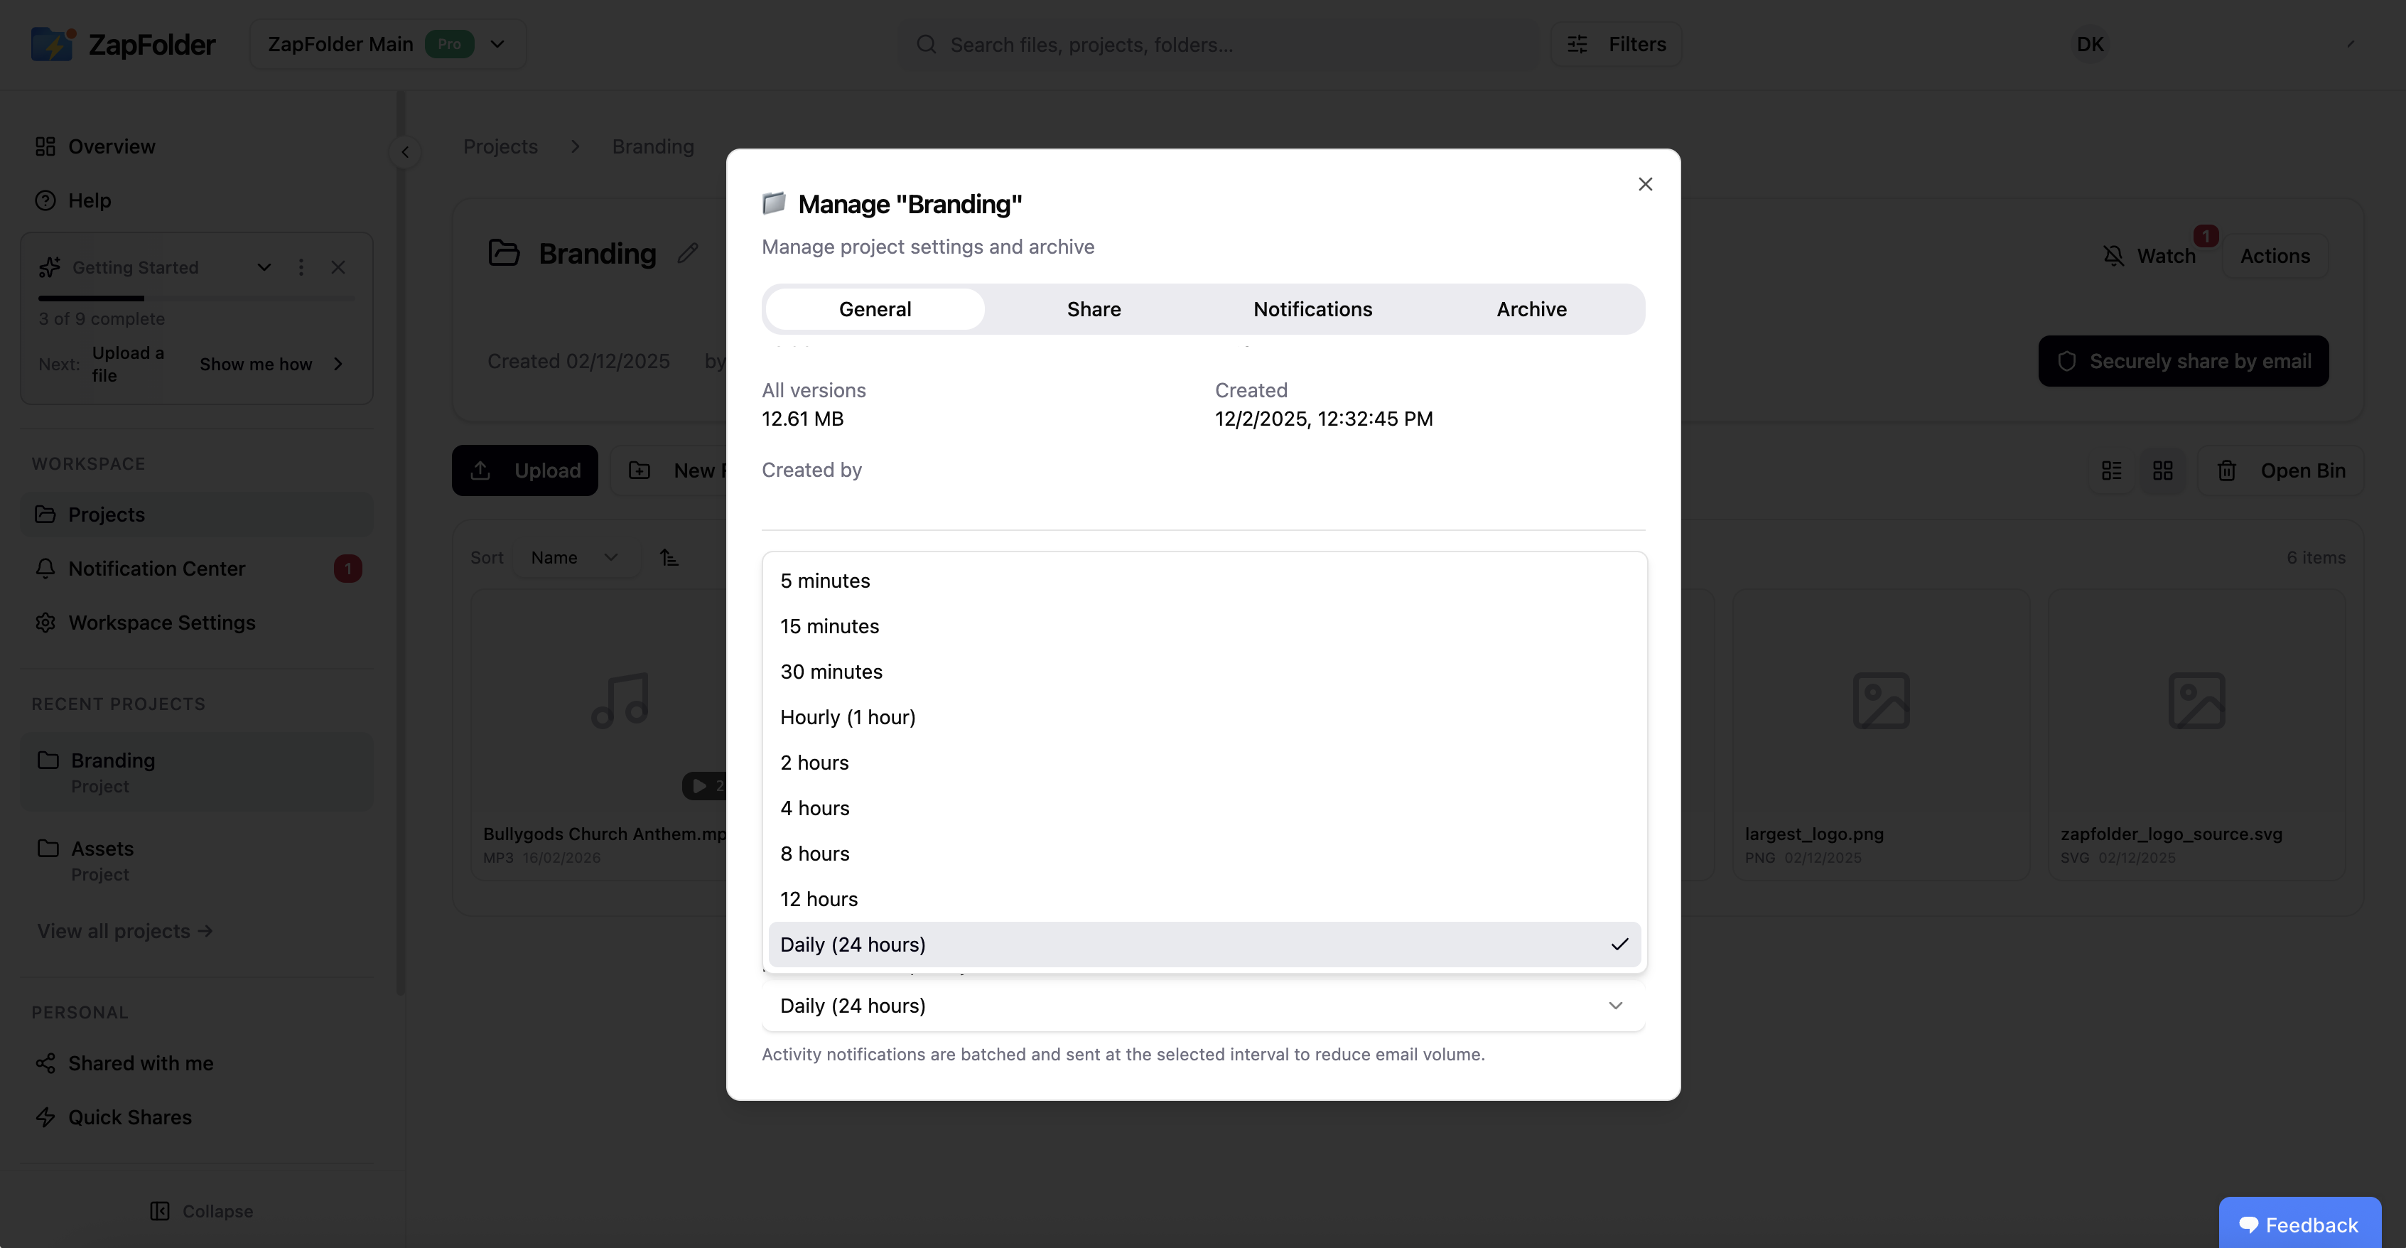Dismiss the Getting Started panel

(x=338, y=267)
